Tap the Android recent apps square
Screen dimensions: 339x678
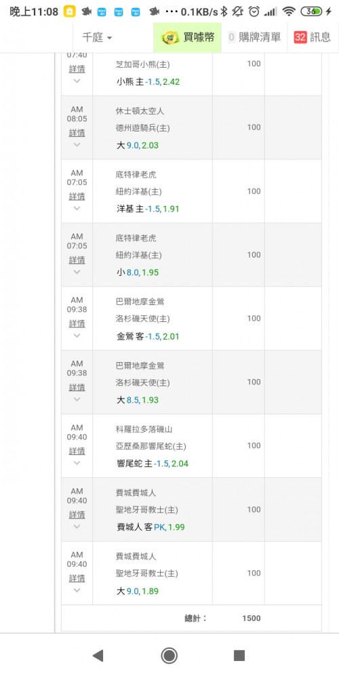[239, 656]
